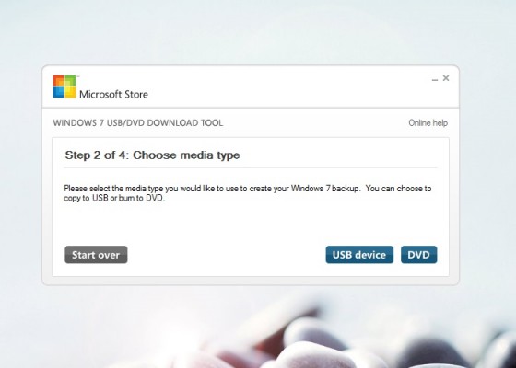Viewport: 516px width, 368px height.
Task: Click the Microsoft Store text label
Action: pos(113,94)
